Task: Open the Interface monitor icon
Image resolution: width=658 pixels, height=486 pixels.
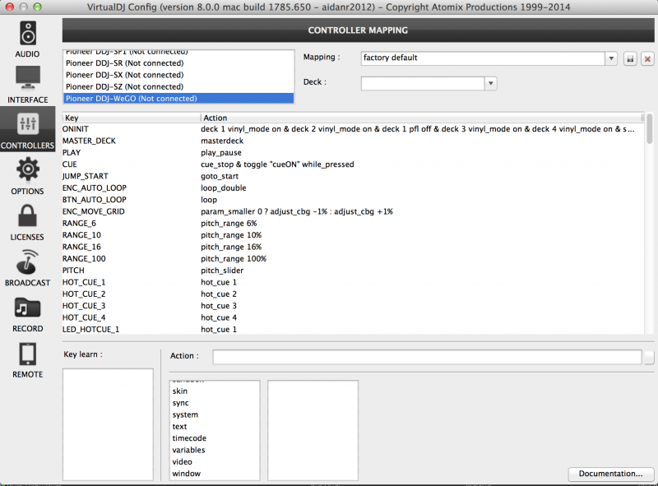Action: coord(28,78)
